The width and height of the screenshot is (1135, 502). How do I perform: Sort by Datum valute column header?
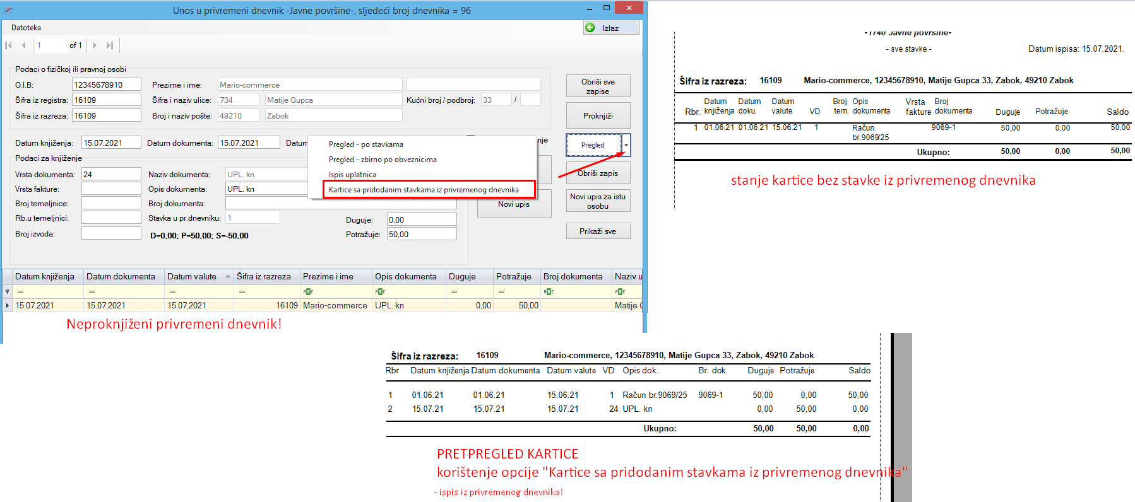[192, 276]
